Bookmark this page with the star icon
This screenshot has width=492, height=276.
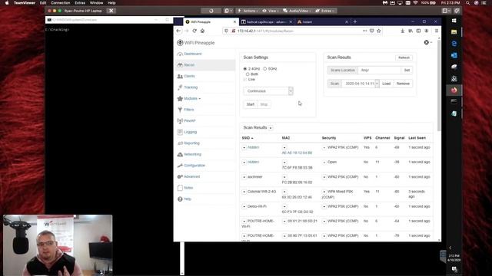379,31
